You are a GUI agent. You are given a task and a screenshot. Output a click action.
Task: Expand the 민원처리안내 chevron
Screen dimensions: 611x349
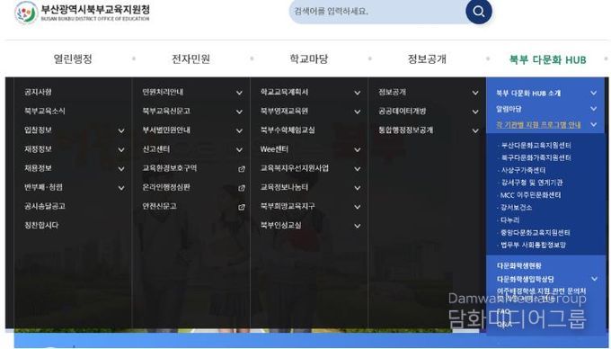(x=239, y=93)
